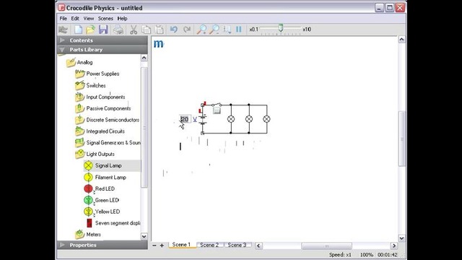The image size is (462, 260).
Task: Redo action arrow icon
Action: point(187,30)
